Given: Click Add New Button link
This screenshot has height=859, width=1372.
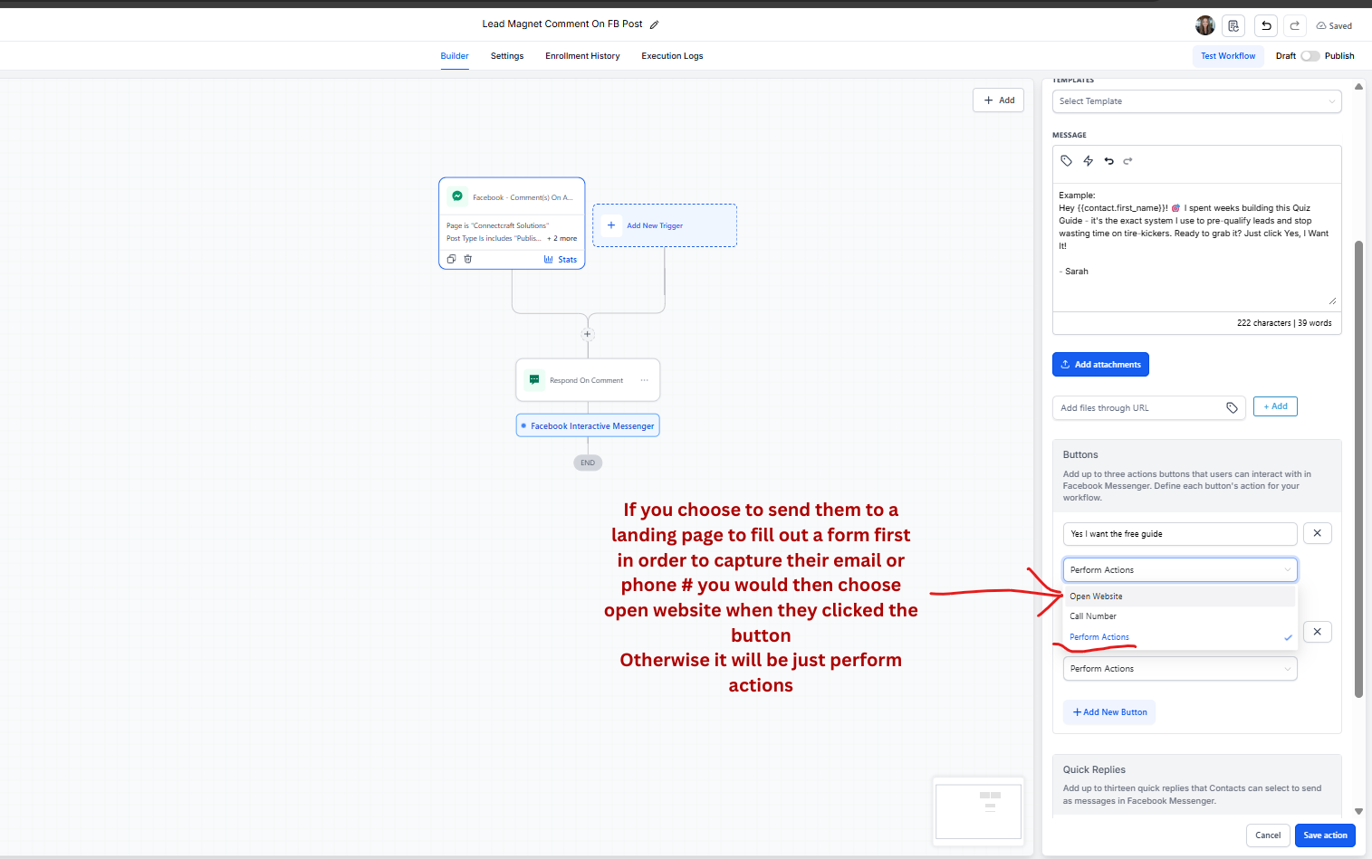Looking at the screenshot, I should pyautogui.click(x=1109, y=712).
